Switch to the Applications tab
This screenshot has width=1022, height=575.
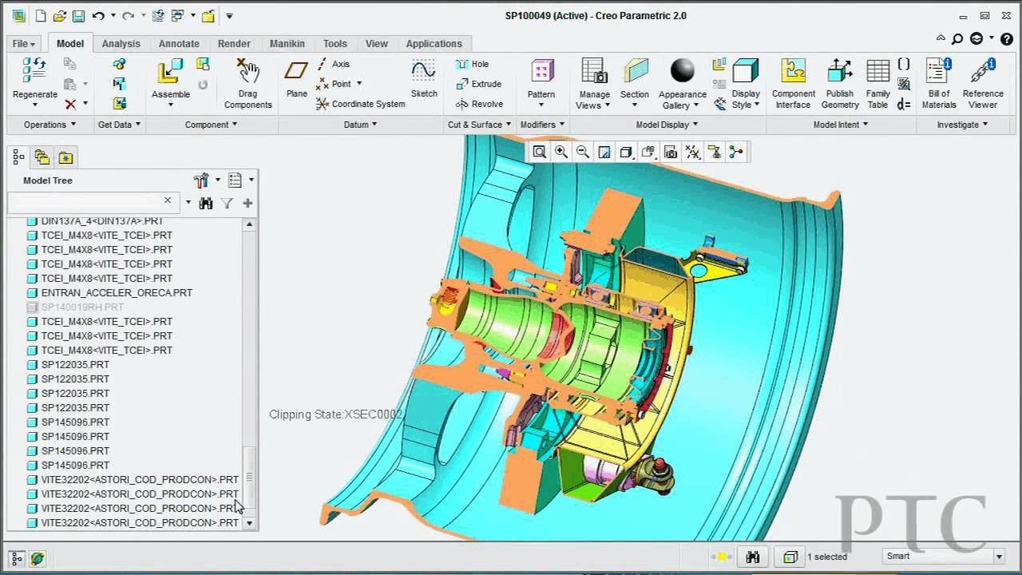click(434, 44)
